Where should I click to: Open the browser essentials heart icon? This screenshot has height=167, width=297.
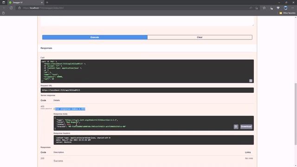point(278,8)
